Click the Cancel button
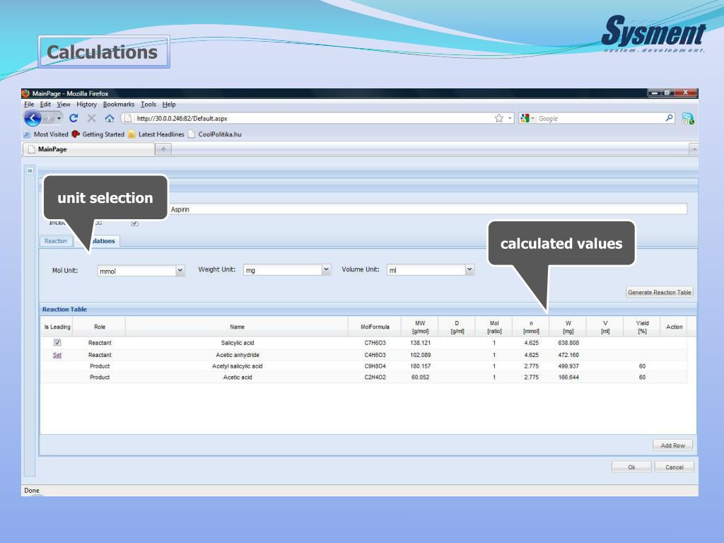Viewport: 724px width, 543px height. [674, 467]
